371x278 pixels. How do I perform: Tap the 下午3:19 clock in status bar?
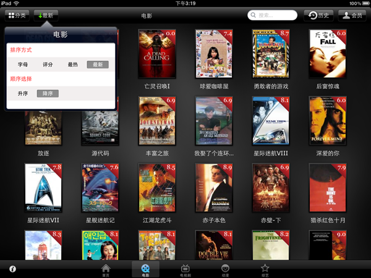185,3
